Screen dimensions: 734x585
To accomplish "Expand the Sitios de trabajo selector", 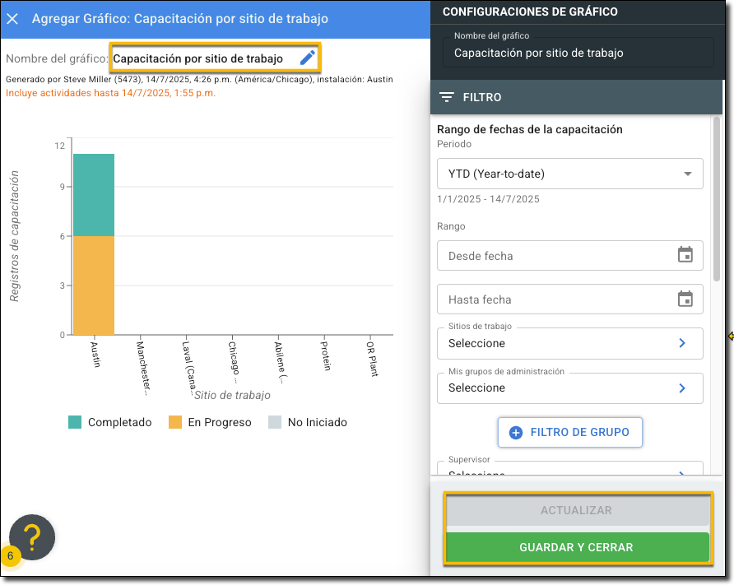I will 569,343.
